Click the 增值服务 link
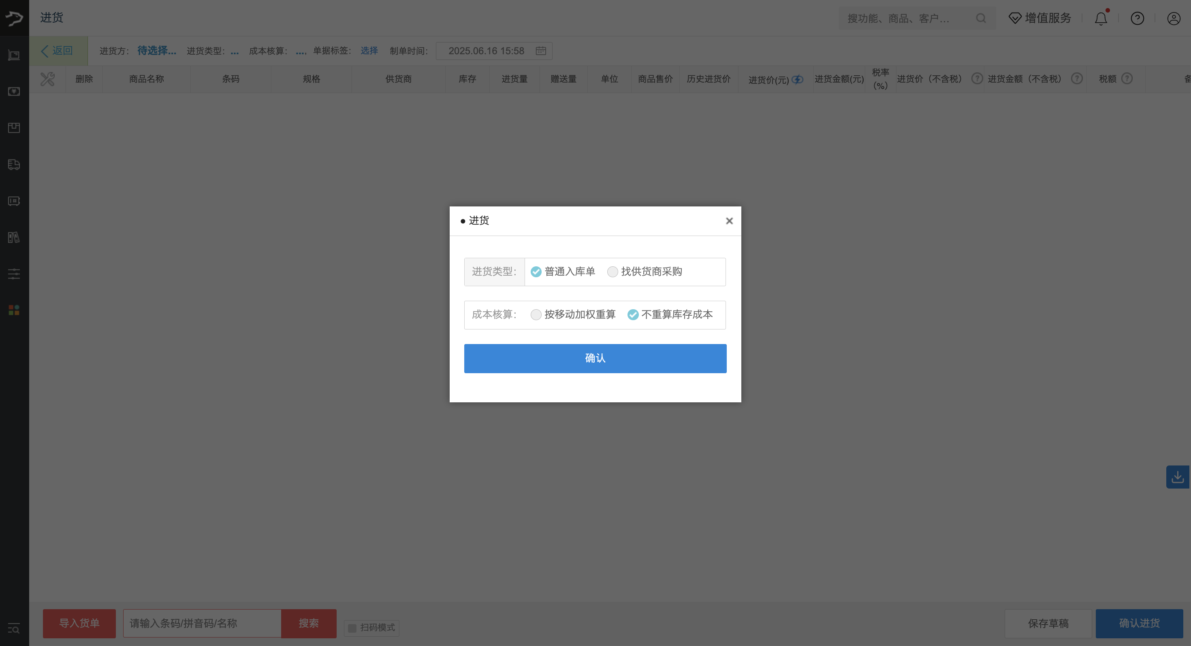The image size is (1191, 646). [1048, 18]
